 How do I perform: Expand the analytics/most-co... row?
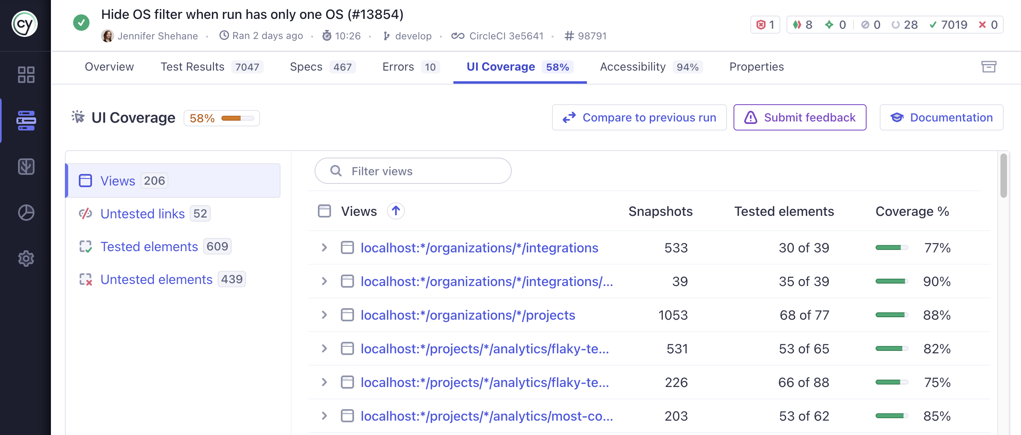(x=324, y=416)
